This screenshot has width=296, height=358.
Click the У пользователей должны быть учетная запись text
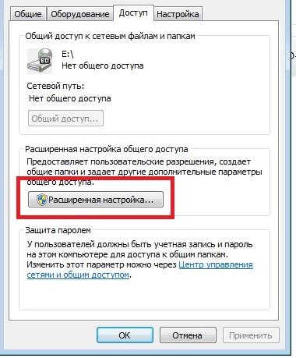(x=140, y=250)
